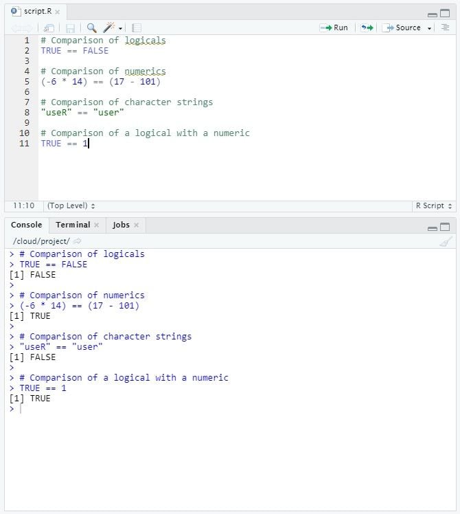Clear console with the broom icon
The image size is (460, 514).
446,241
